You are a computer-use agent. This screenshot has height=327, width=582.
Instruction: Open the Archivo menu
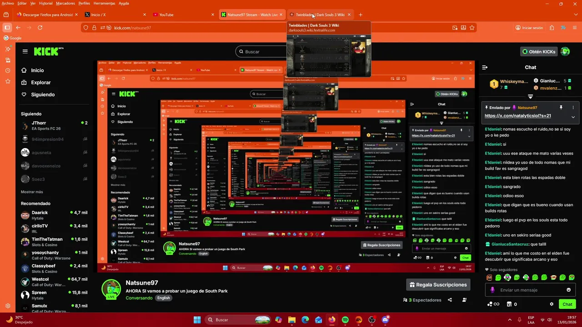8,3
